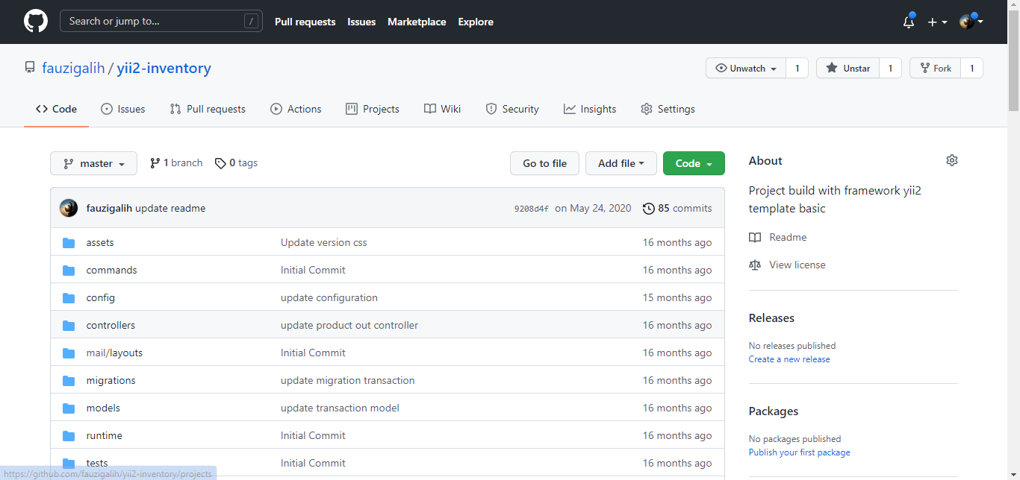1020x480 pixels.
Task: Click the Readme book icon
Action: [755, 238]
